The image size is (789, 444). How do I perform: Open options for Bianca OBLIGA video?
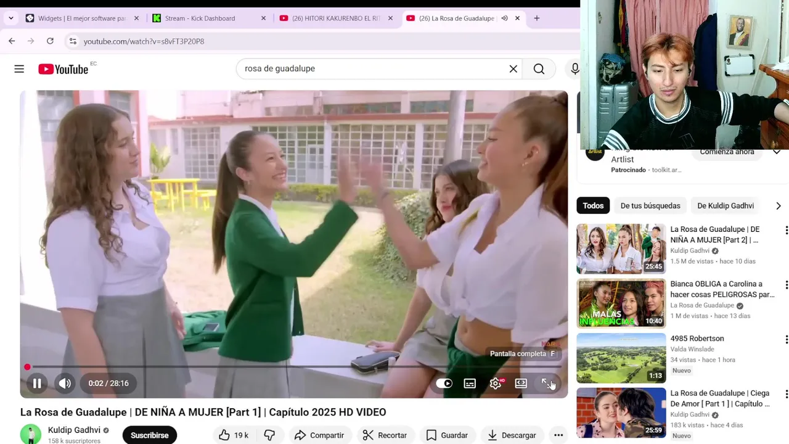786,285
